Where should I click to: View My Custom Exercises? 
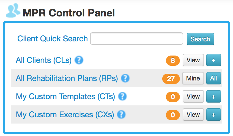pos(193,115)
